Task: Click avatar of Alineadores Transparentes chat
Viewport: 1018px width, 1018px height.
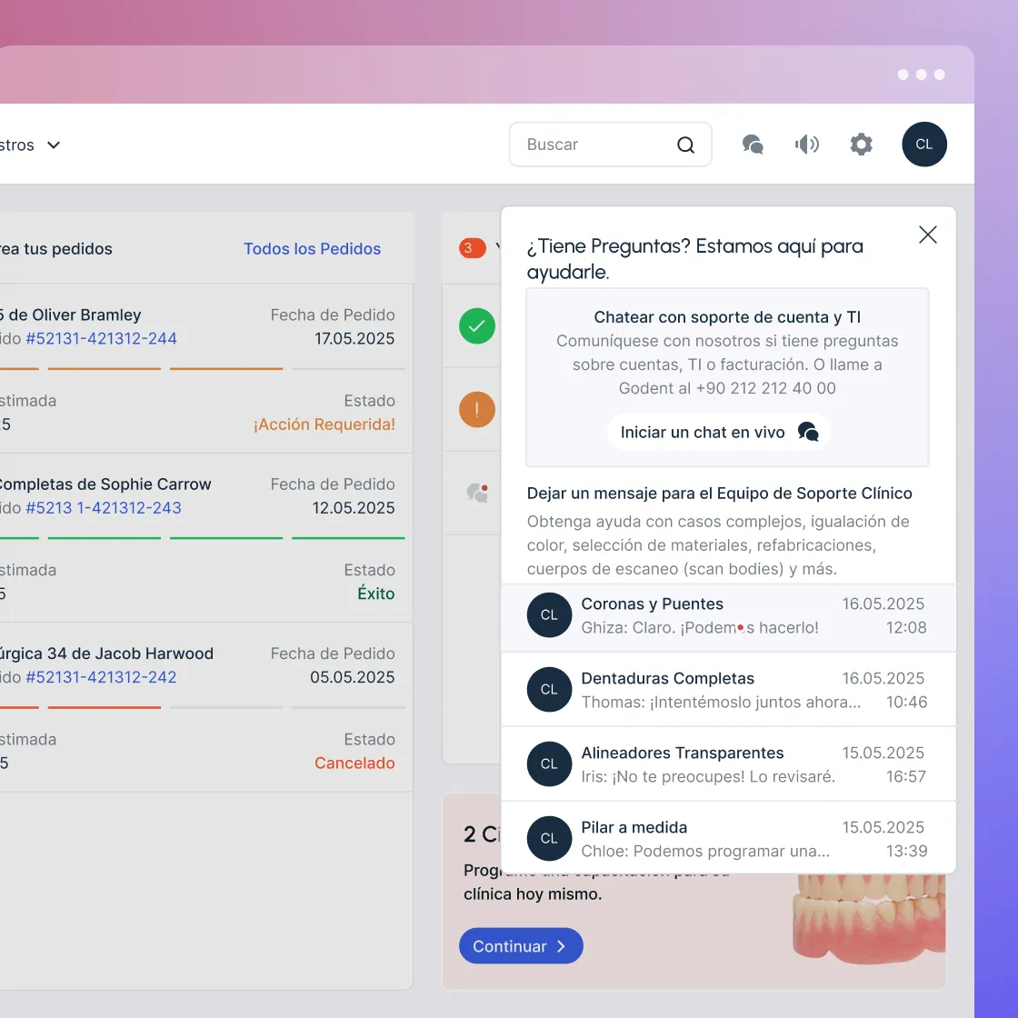Action: click(x=549, y=764)
